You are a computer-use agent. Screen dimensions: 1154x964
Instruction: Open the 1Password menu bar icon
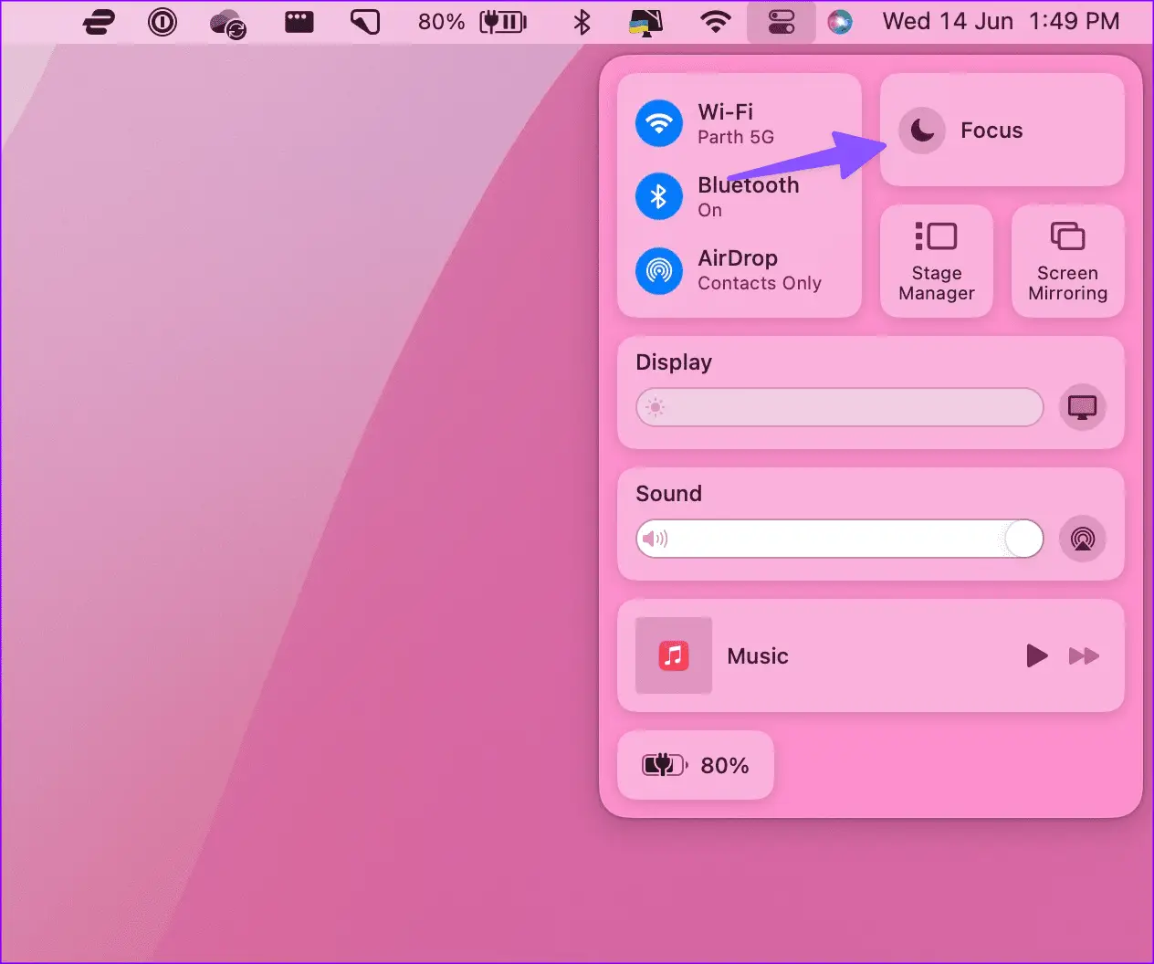tap(163, 22)
